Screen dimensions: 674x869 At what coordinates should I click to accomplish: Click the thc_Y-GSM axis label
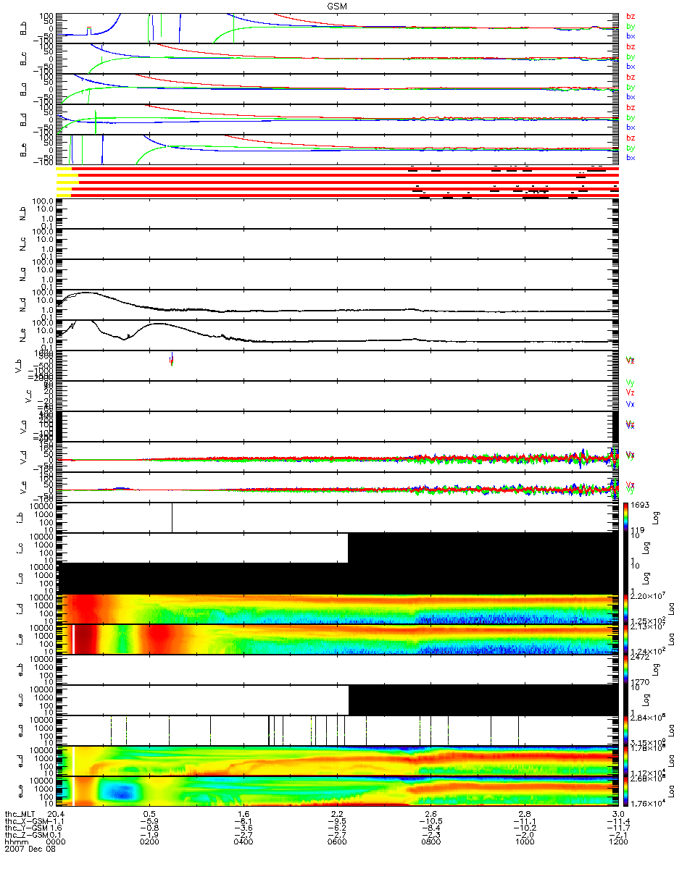point(25,828)
